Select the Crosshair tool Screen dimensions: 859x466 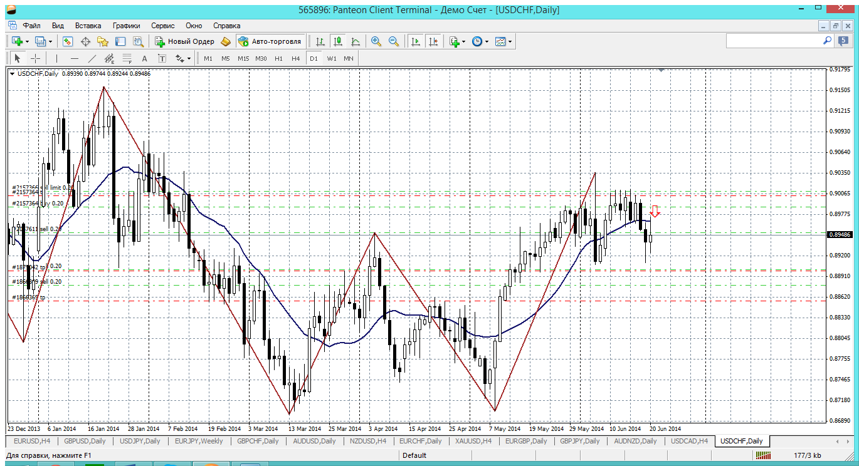36,58
